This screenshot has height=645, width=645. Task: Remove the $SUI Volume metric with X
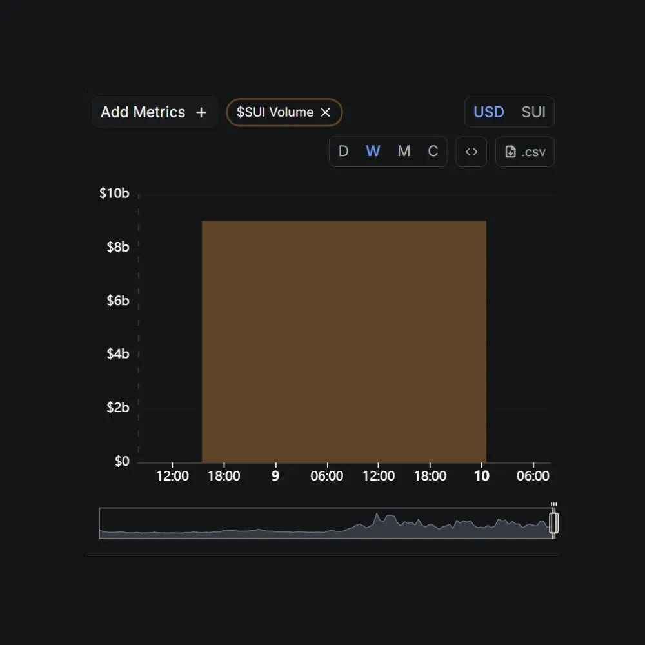click(x=325, y=112)
